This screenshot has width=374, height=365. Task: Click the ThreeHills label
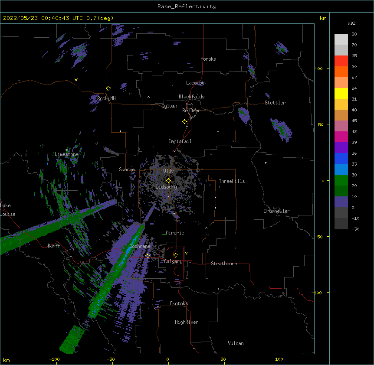click(232, 181)
